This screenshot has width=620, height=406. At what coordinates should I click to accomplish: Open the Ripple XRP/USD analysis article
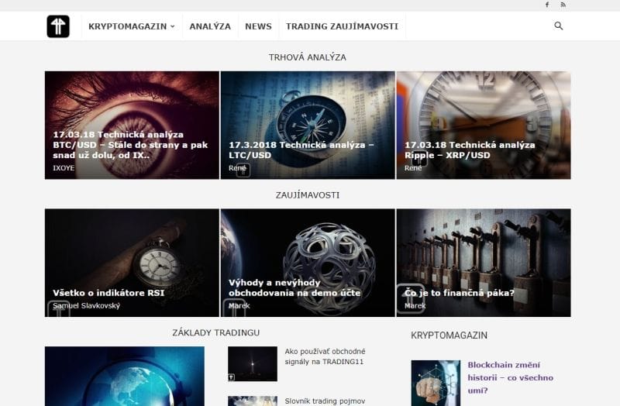tap(469, 150)
